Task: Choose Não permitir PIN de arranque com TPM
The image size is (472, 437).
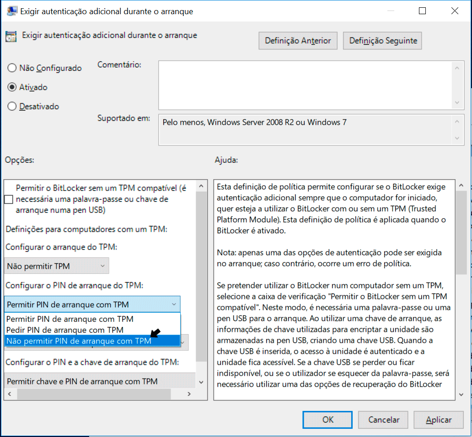Action: click(x=92, y=341)
